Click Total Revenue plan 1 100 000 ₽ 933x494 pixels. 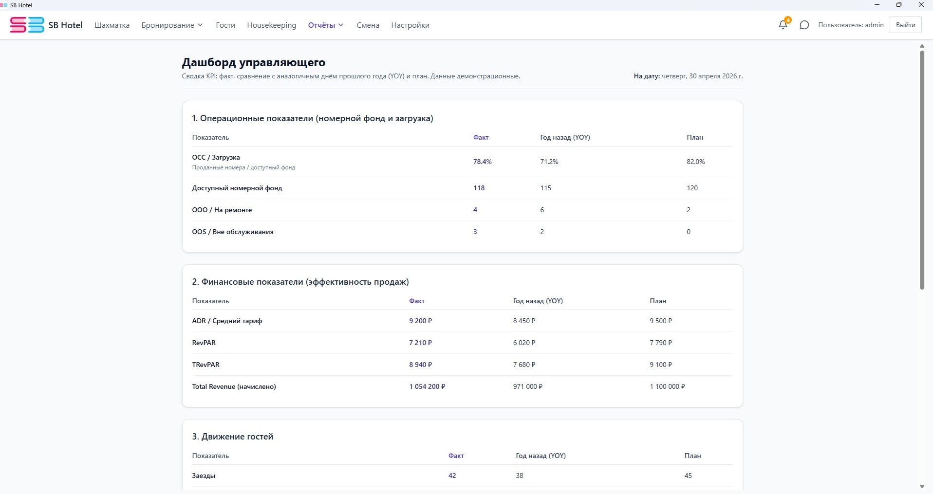coord(667,386)
